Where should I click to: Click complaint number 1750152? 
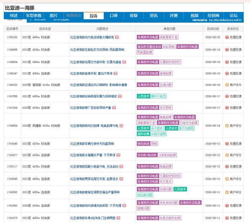[x=12, y=37]
